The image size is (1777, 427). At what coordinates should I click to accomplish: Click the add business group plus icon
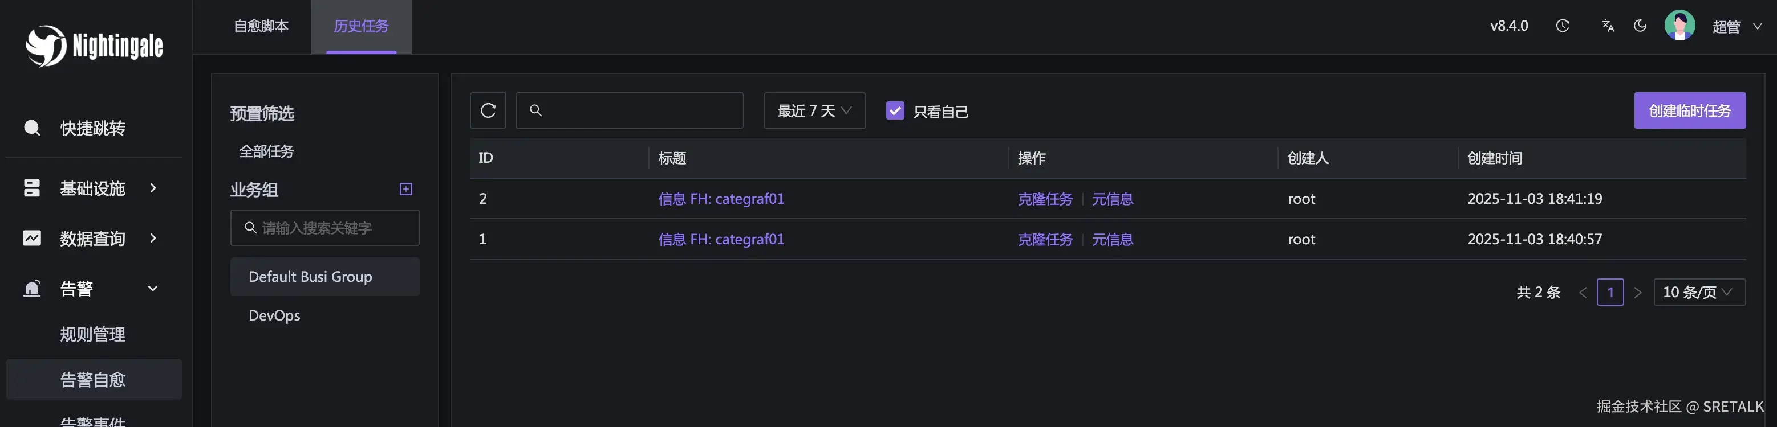click(406, 188)
